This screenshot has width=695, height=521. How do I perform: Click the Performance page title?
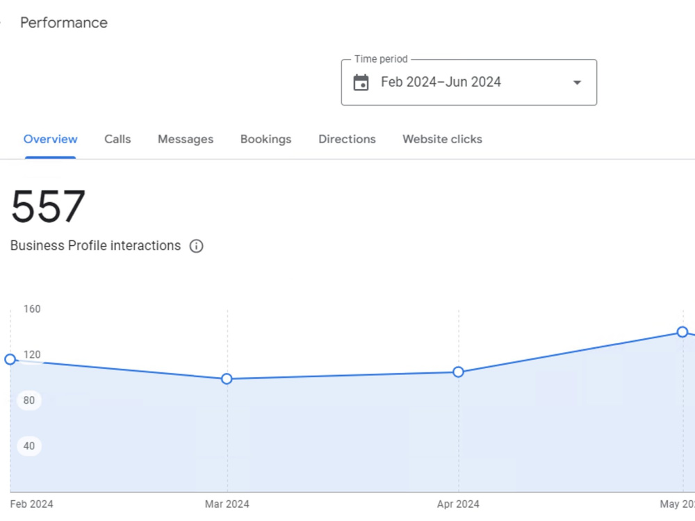[x=64, y=23]
